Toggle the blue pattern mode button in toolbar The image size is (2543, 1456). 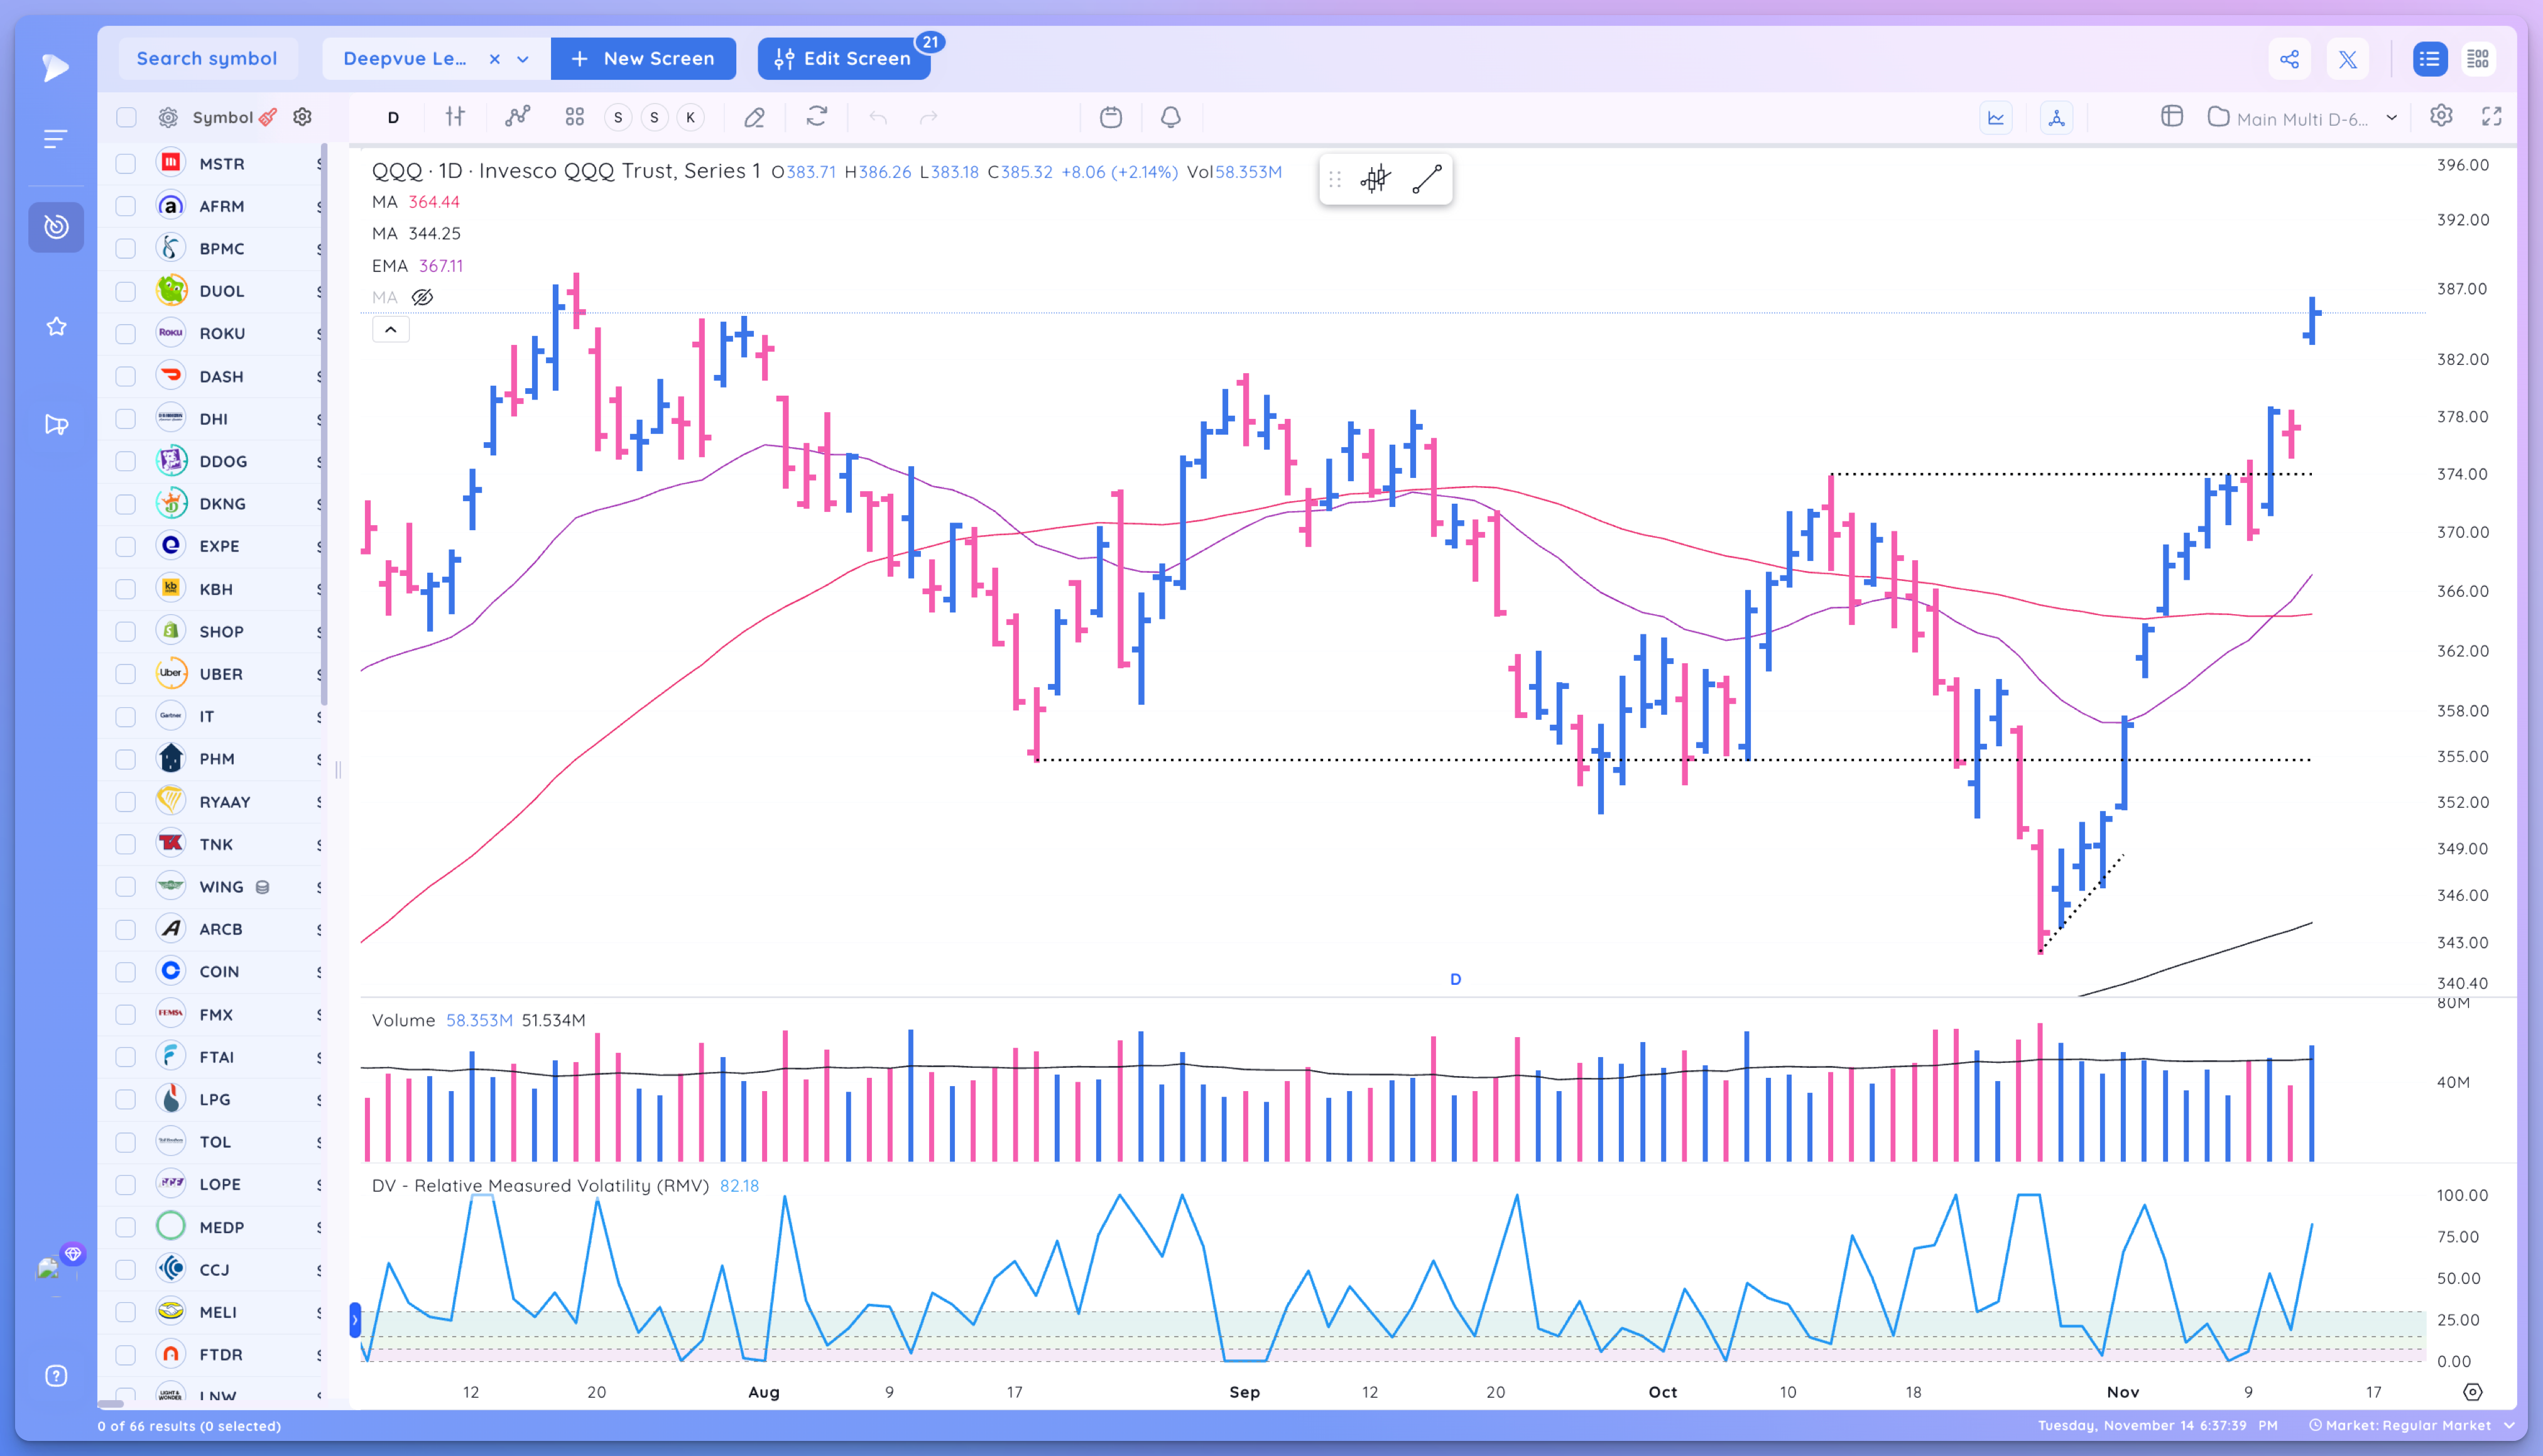click(2056, 117)
